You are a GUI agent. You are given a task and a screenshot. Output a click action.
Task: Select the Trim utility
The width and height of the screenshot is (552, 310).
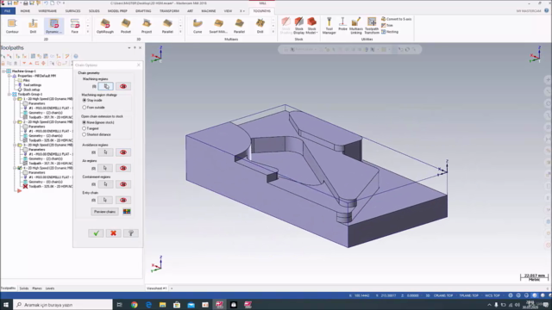coord(387,25)
